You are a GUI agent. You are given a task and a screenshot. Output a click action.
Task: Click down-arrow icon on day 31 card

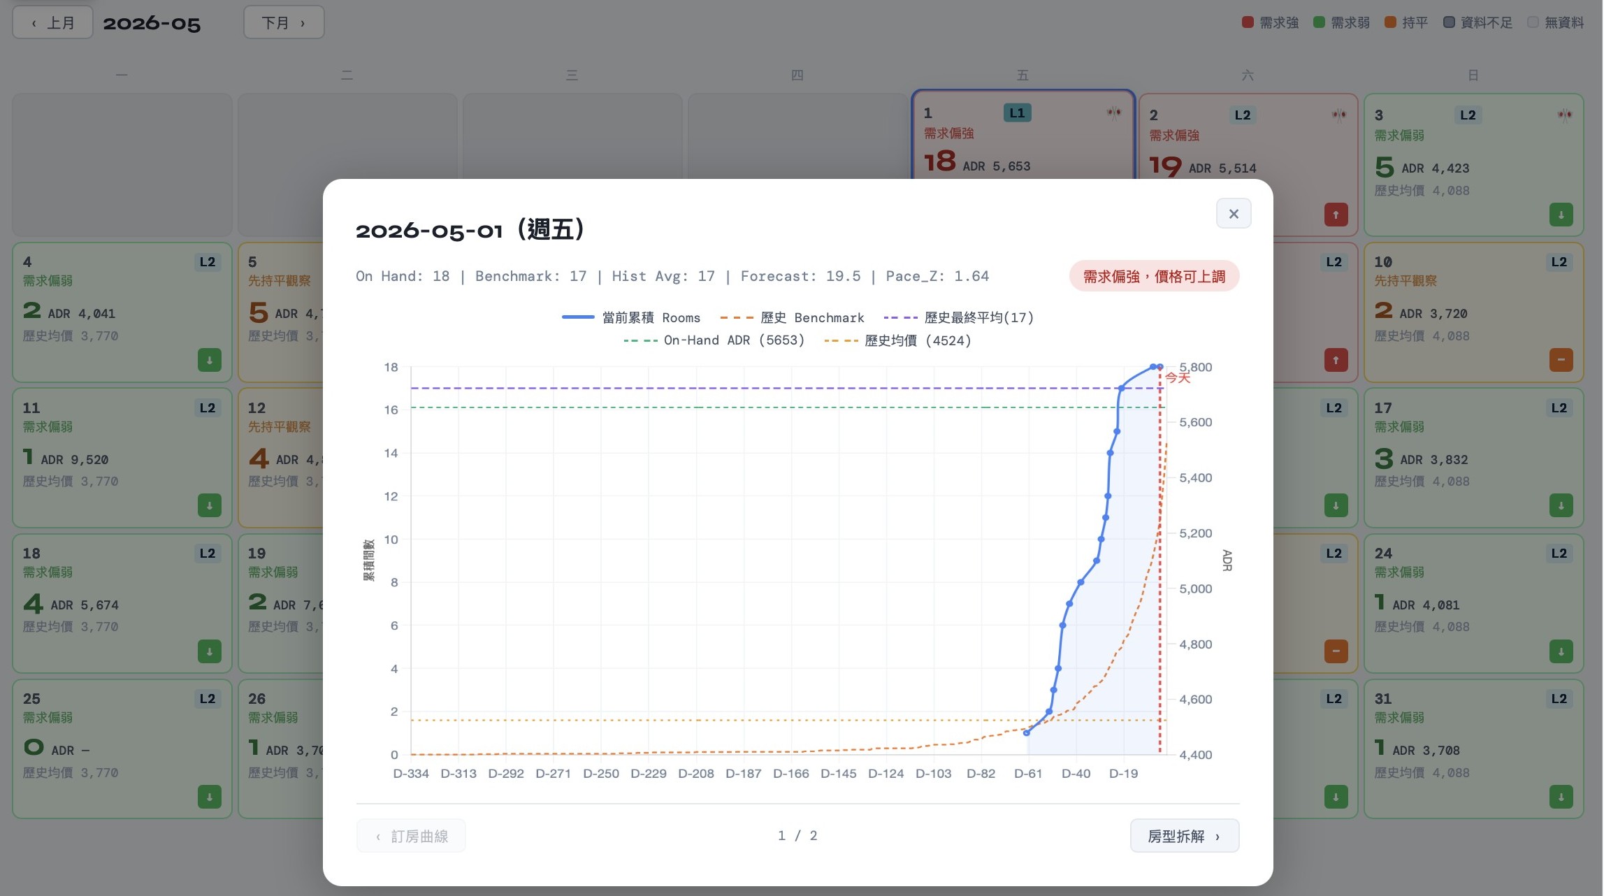(x=1561, y=797)
